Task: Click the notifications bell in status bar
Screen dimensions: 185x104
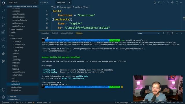Action: click(x=182, y=103)
